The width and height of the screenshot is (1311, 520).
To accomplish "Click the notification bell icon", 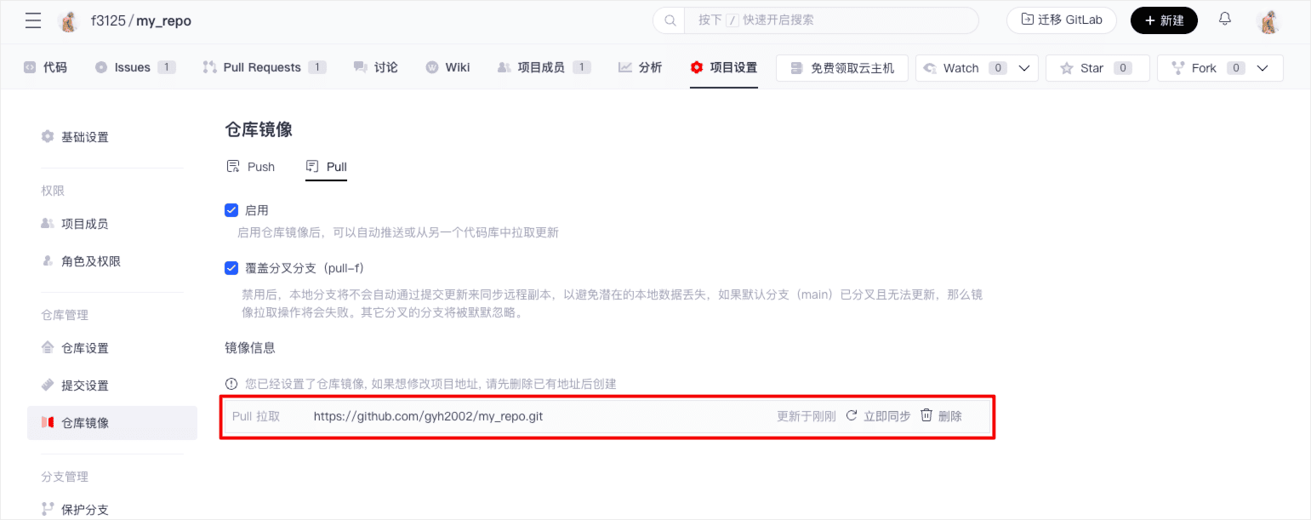I will pyautogui.click(x=1225, y=20).
